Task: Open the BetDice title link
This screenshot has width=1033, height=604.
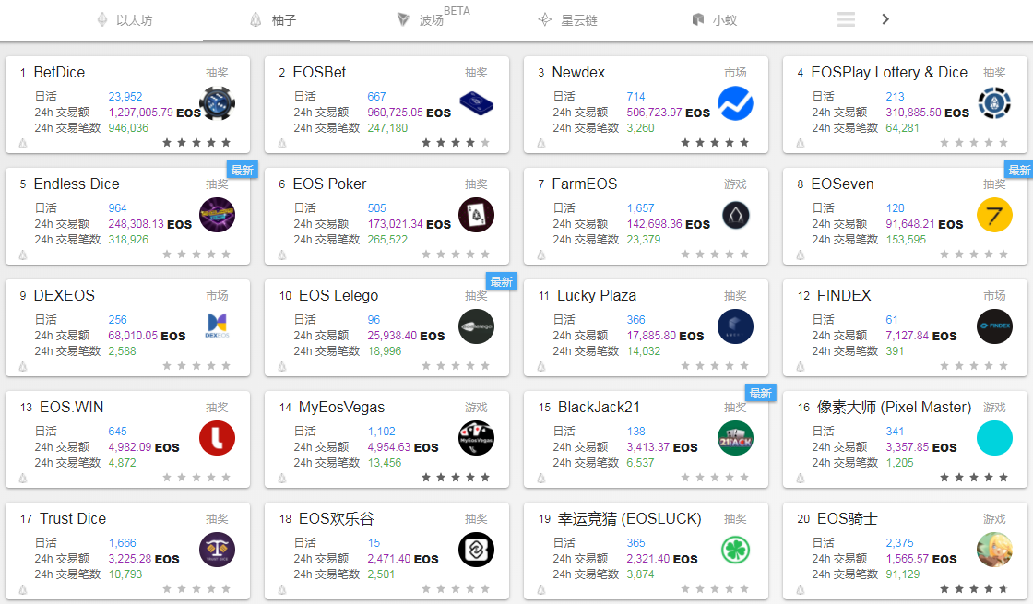Action: [x=59, y=73]
